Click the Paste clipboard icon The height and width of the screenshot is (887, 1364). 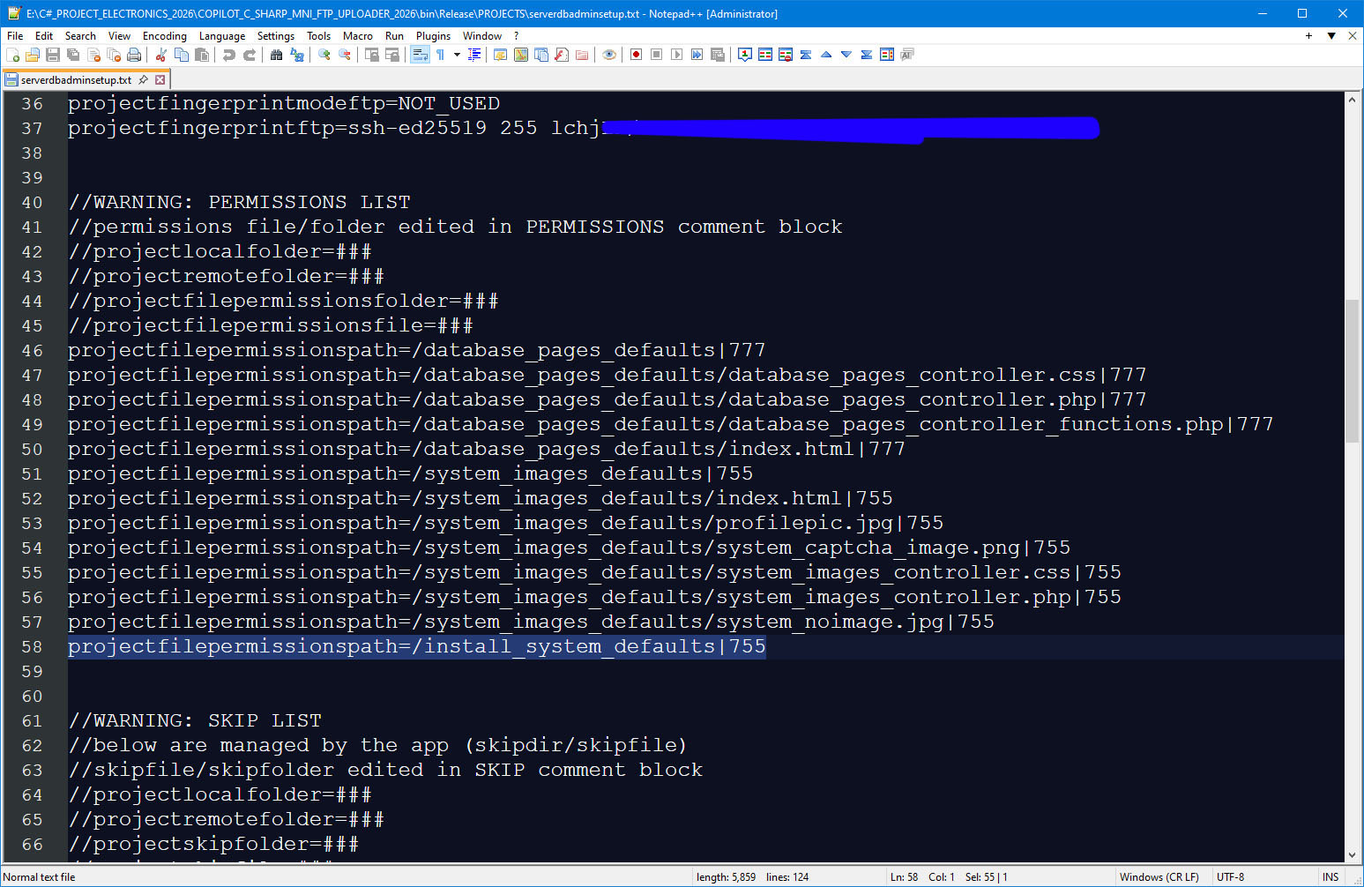click(202, 55)
